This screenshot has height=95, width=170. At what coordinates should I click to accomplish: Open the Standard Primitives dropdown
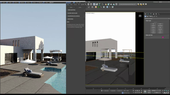[157, 19]
